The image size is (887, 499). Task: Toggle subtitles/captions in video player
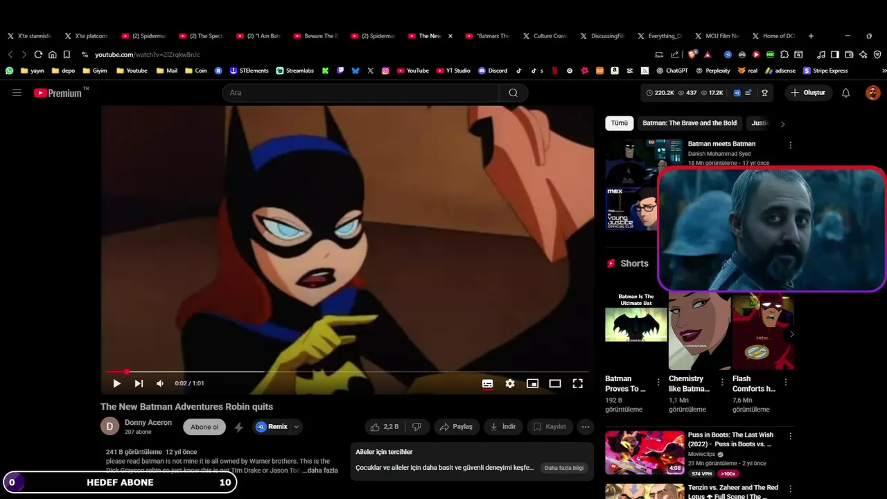(x=488, y=383)
